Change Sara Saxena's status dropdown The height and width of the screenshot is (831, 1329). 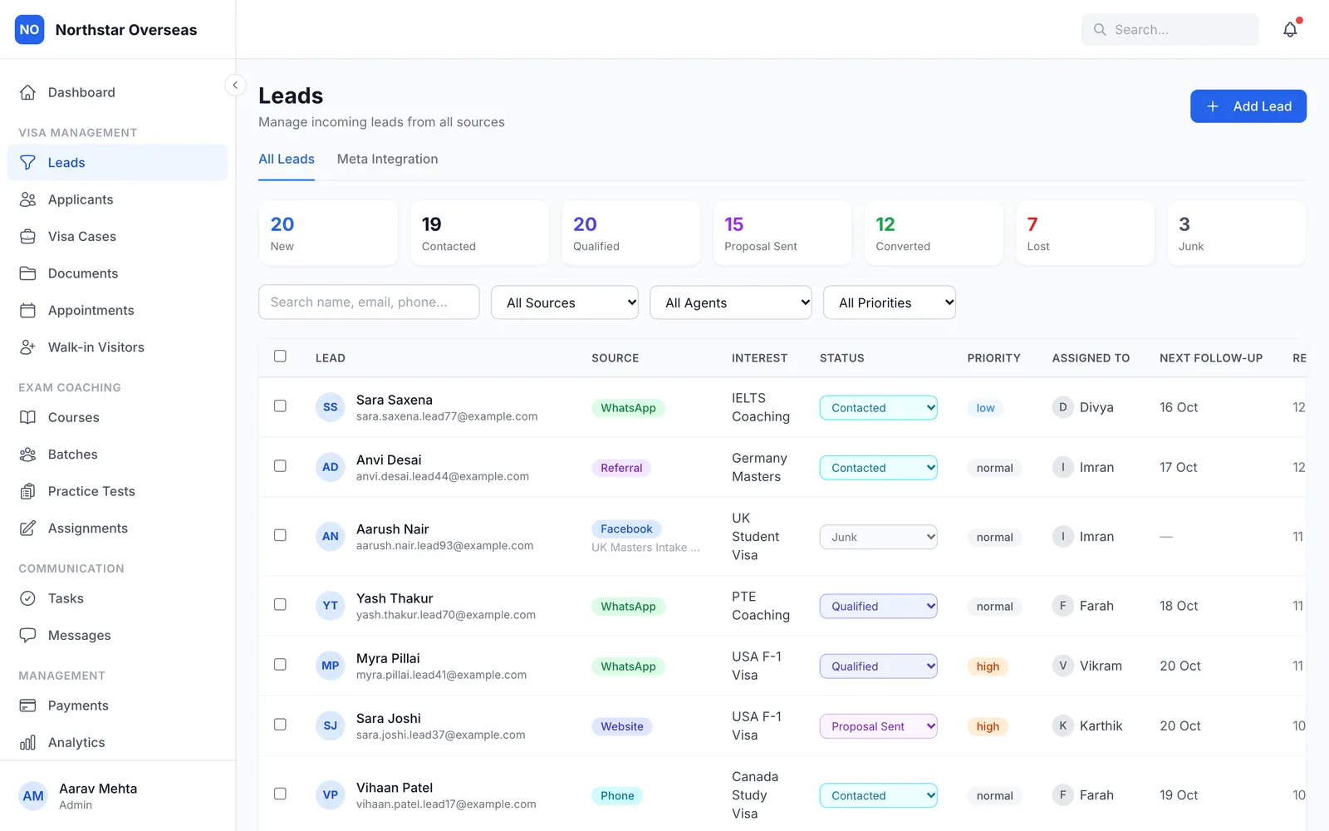pyautogui.click(x=879, y=407)
